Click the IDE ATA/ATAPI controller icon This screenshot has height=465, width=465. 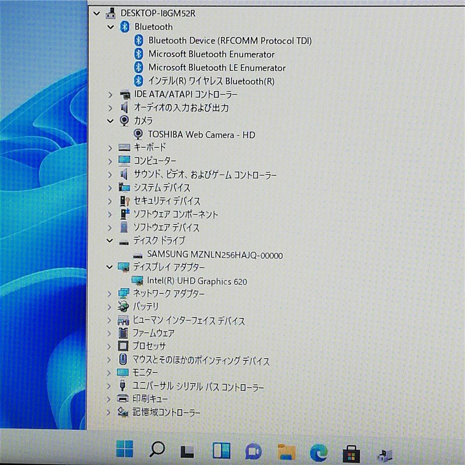tap(125, 95)
